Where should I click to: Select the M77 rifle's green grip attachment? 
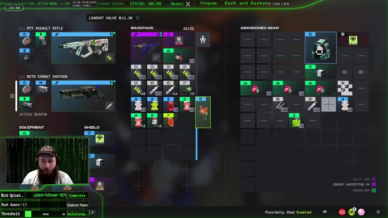tap(42, 39)
